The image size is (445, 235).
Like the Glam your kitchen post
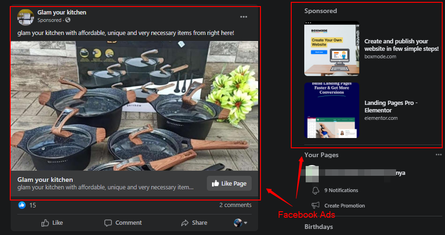coord(52,223)
